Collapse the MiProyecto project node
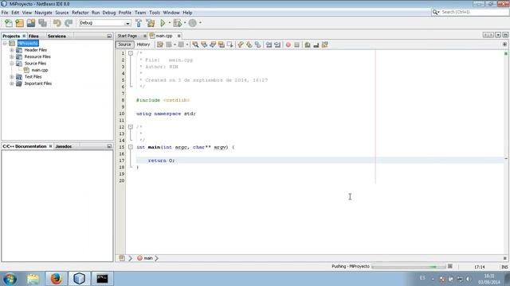The image size is (510, 286). point(5,44)
